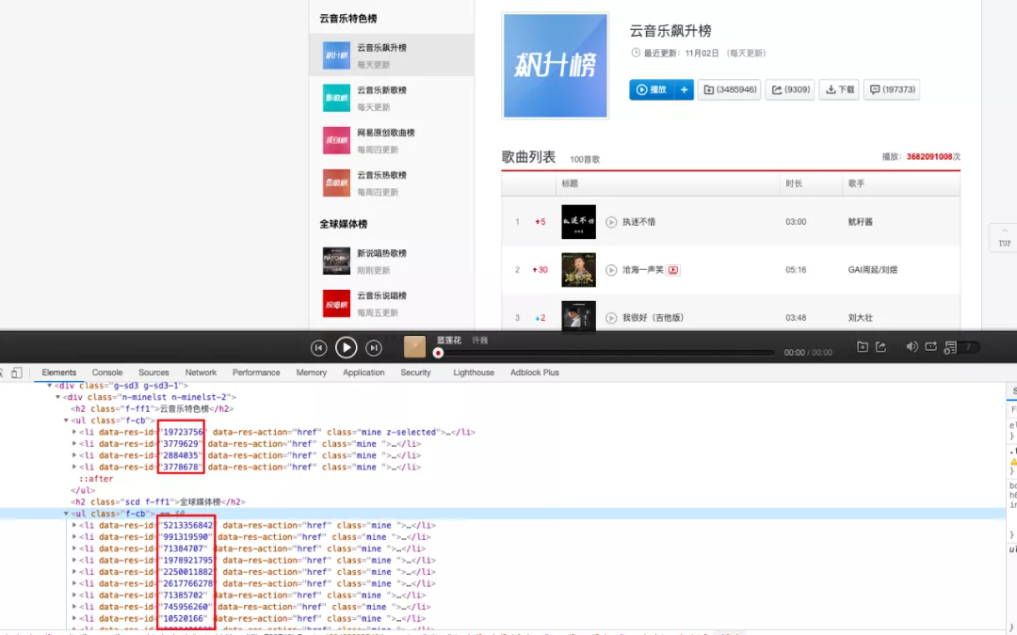Expand the li node with id 3778678
Image resolution: width=1017 pixels, height=635 pixels.
point(74,468)
